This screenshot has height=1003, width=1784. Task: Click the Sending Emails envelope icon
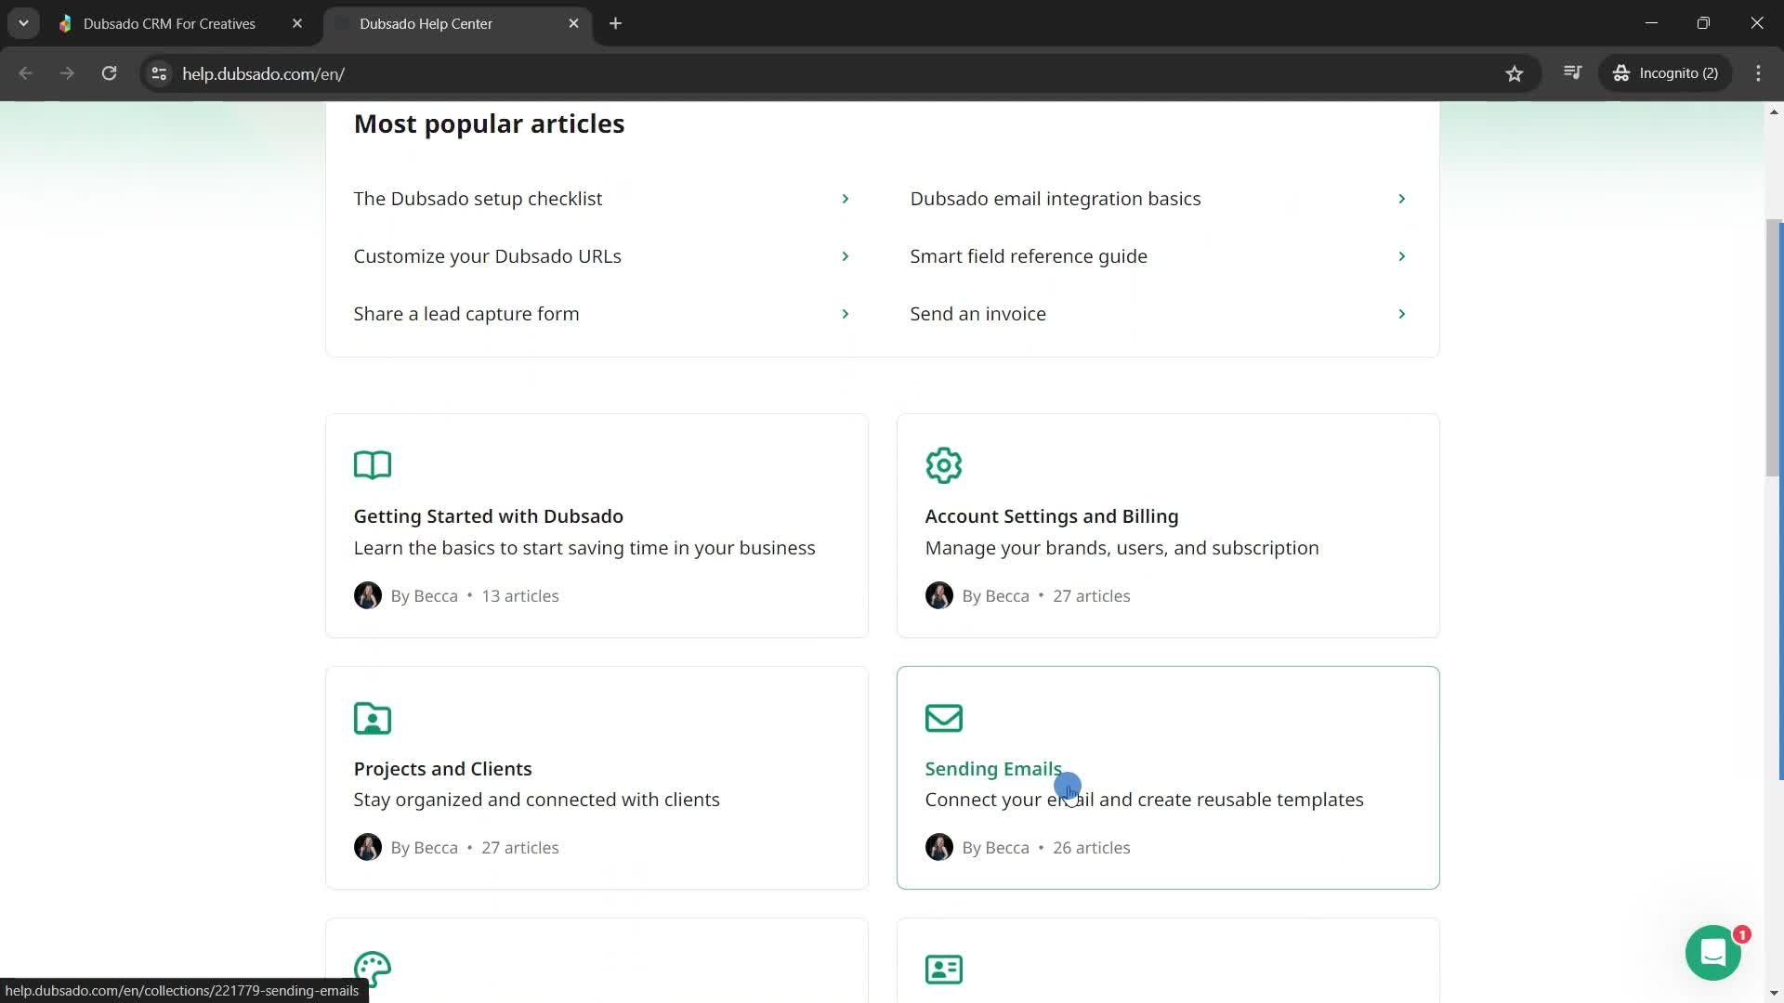943,718
